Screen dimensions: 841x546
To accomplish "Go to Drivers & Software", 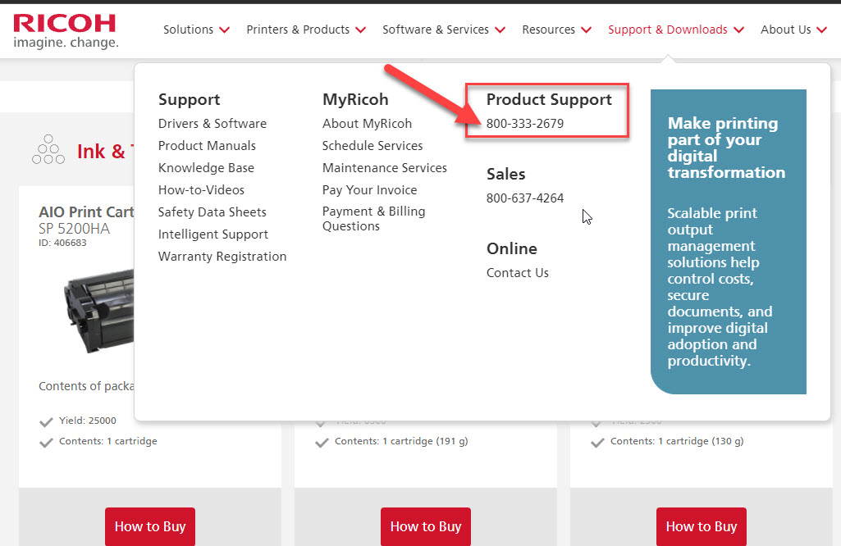I will pyautogui.click(x=213, y=124).
